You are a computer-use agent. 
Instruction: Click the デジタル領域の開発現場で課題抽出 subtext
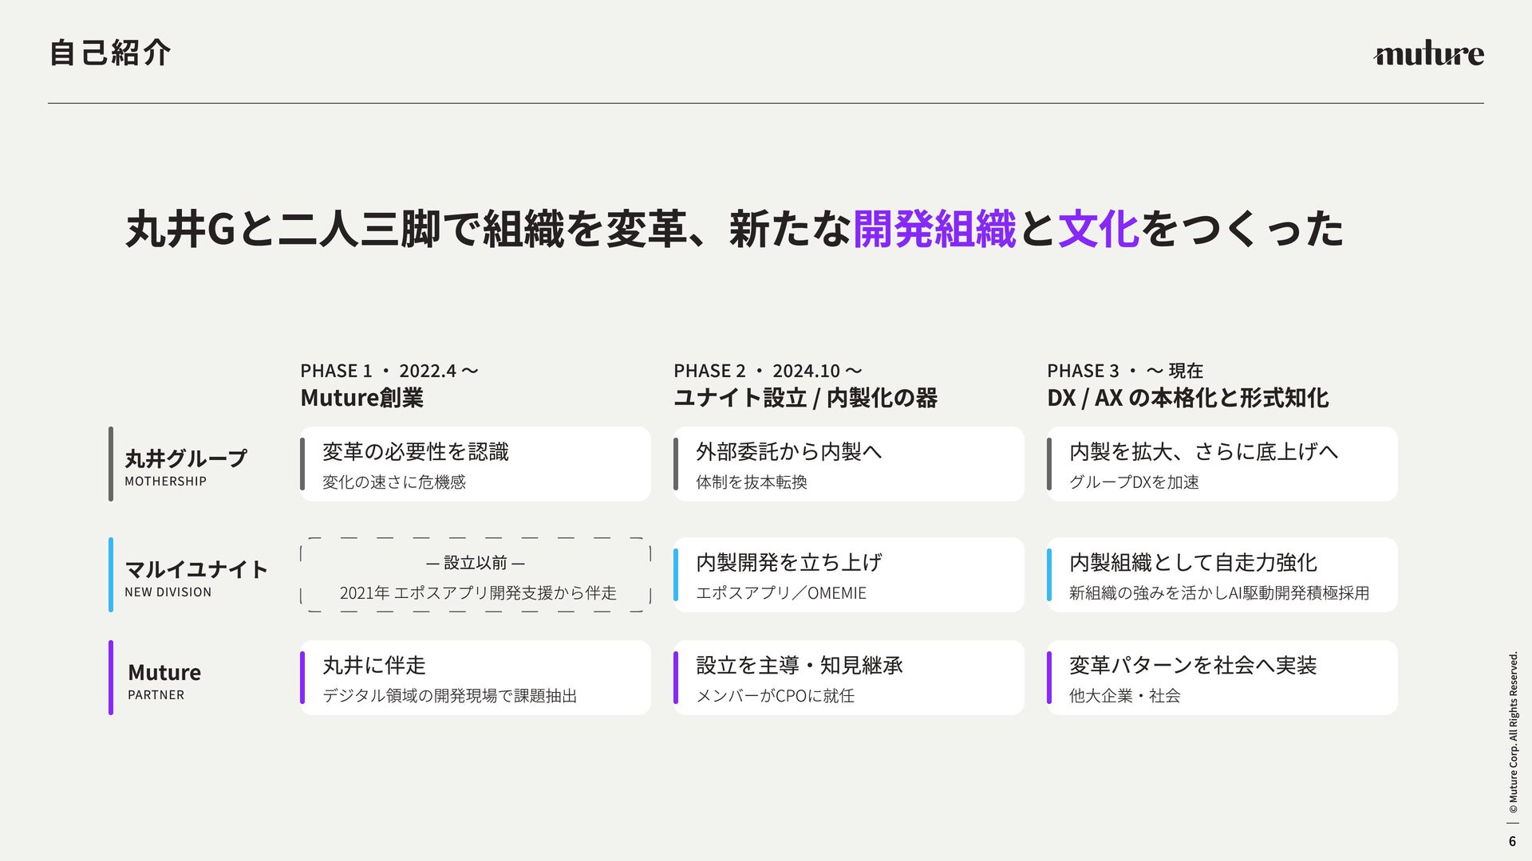pyautogui.click(x=450, y=696)
